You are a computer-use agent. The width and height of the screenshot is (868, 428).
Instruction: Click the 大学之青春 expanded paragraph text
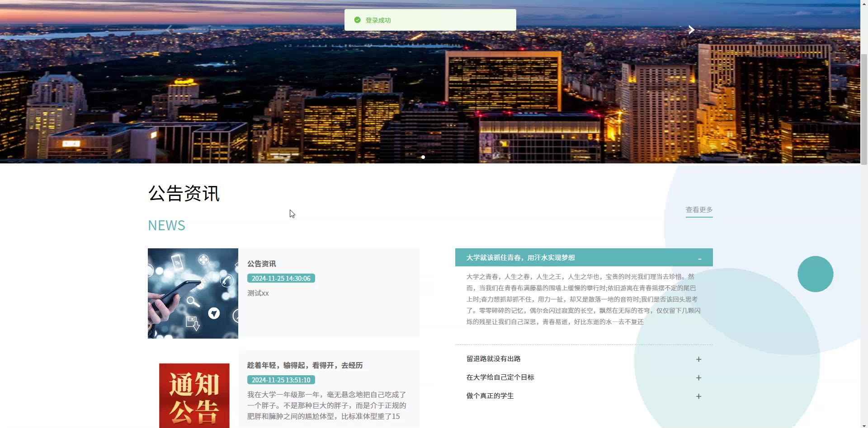pyautogui.click(x=584, y=299)
